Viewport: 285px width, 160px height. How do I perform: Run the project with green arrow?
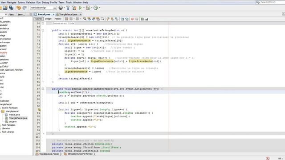point(80,8)
